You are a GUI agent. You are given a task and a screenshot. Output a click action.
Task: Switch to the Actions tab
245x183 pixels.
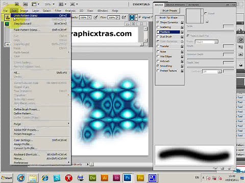coord(193,5)
